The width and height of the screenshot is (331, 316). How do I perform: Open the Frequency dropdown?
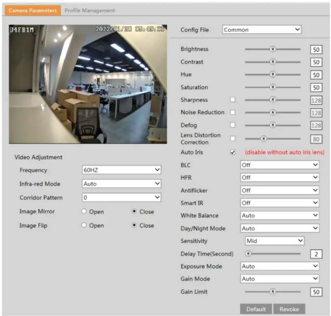click(x=121, y=170)
